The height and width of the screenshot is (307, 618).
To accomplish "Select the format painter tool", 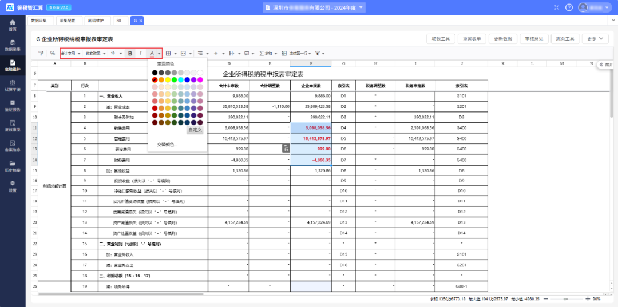I will pyautogui.click(x=41, y=53).
